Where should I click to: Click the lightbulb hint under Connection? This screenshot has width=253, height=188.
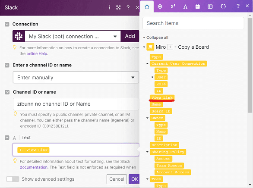(x=15, y=47)
